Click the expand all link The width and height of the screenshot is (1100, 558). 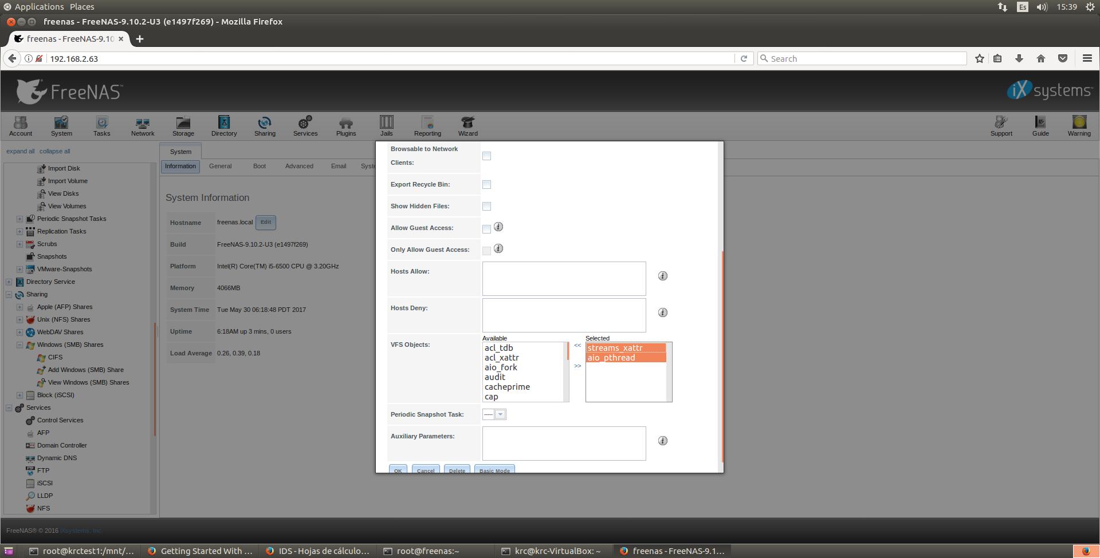[x=21, y=151]
